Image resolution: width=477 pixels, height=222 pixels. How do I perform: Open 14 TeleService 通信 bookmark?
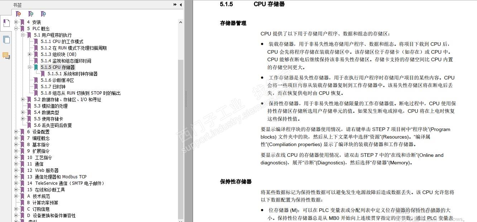point(66,183)
